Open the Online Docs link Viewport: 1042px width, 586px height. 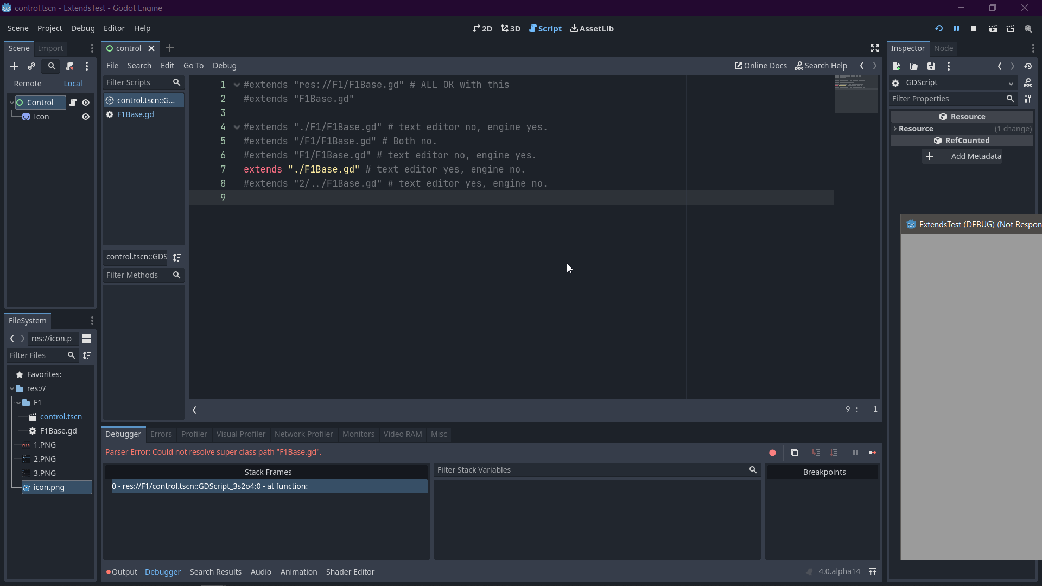click(x=760, y=66)
